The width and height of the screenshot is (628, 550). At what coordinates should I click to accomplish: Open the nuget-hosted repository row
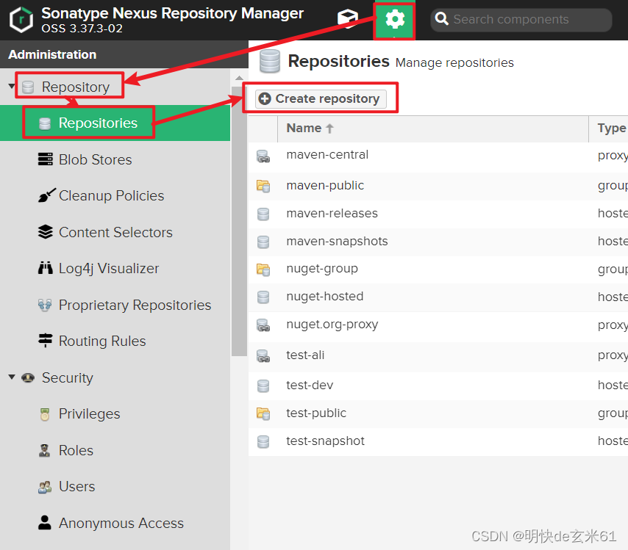(x=438, y=297)
